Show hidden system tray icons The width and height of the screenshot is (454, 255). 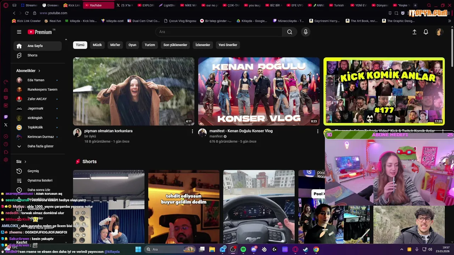pyautogui.click(x=402, y=249)
